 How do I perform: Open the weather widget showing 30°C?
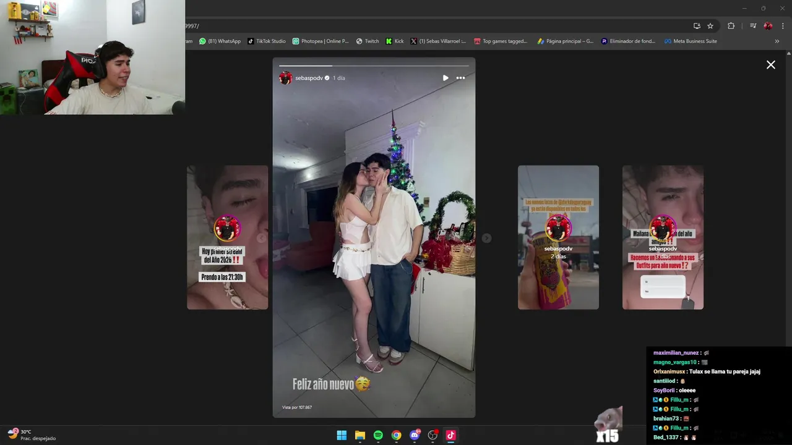(32, 435)
